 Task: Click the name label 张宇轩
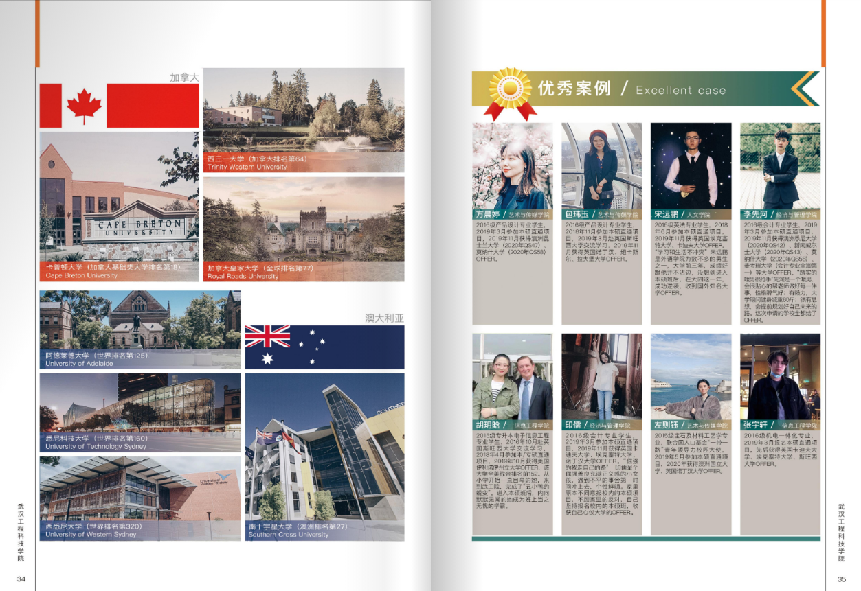click(x=756, y=425)
